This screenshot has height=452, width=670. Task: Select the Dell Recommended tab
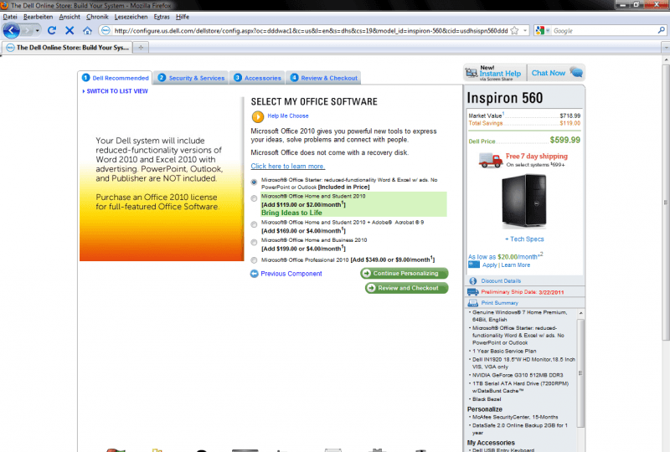point(115,78)
